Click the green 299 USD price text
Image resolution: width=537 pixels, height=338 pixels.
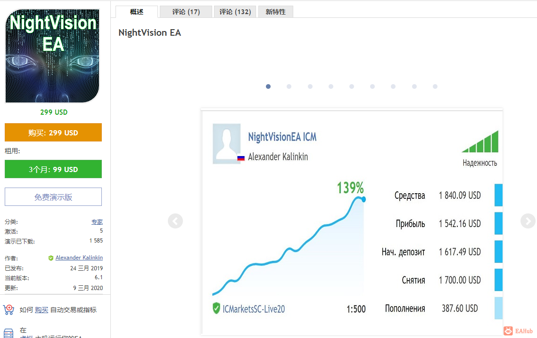54,112
